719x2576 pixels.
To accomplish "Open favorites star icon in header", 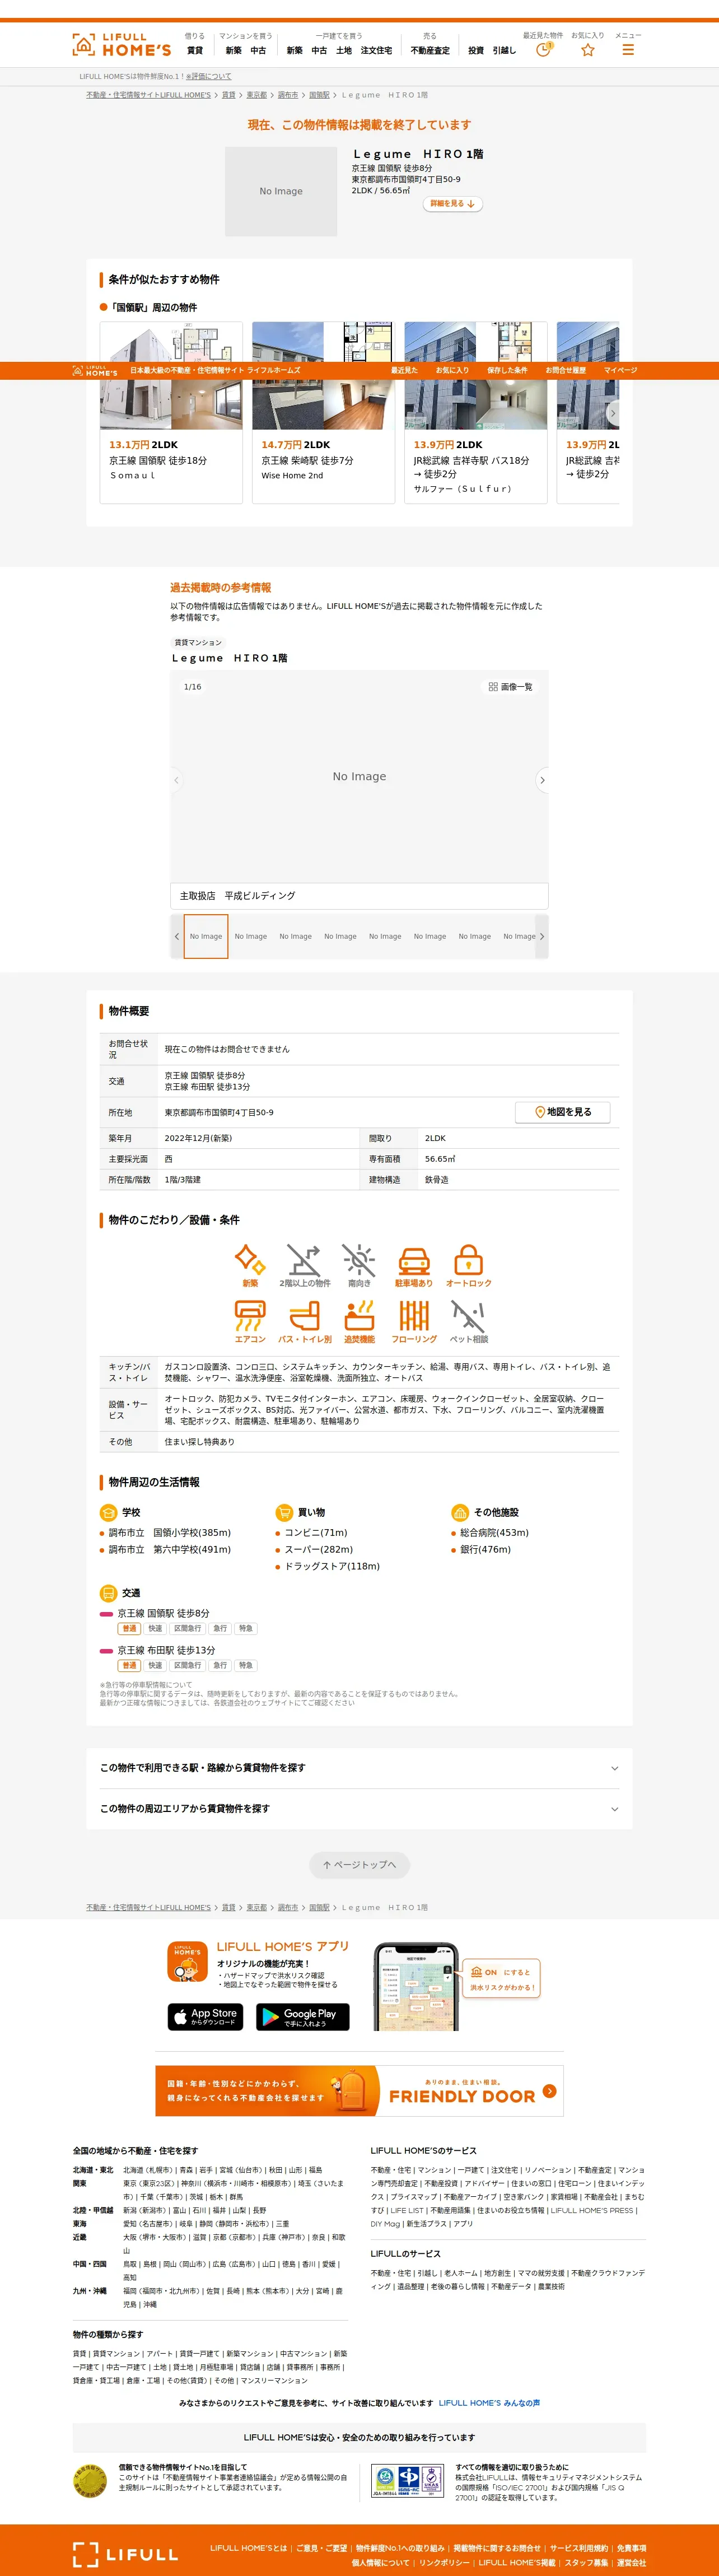I will 588,50.
